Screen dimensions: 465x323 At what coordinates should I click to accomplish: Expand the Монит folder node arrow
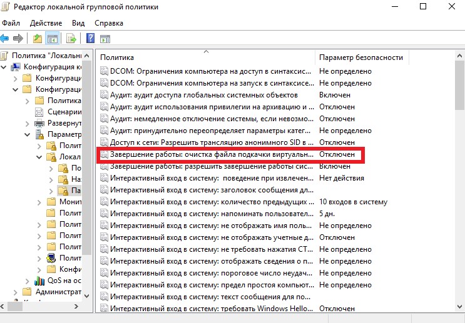pyautogui.click(x=39, y=202)
